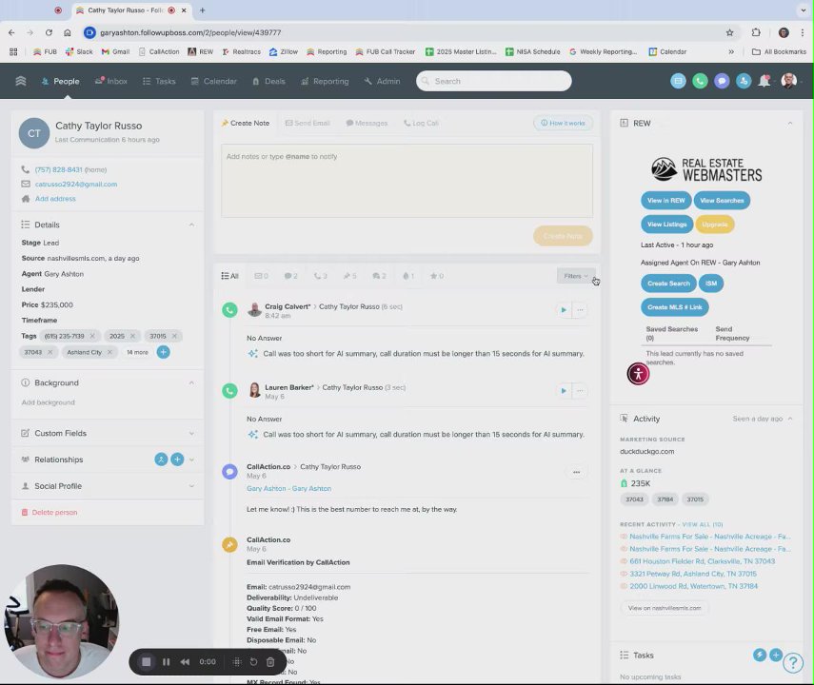Click the Upgrade button
This screenshot has height=685, width=814.
tap(714, 225)
